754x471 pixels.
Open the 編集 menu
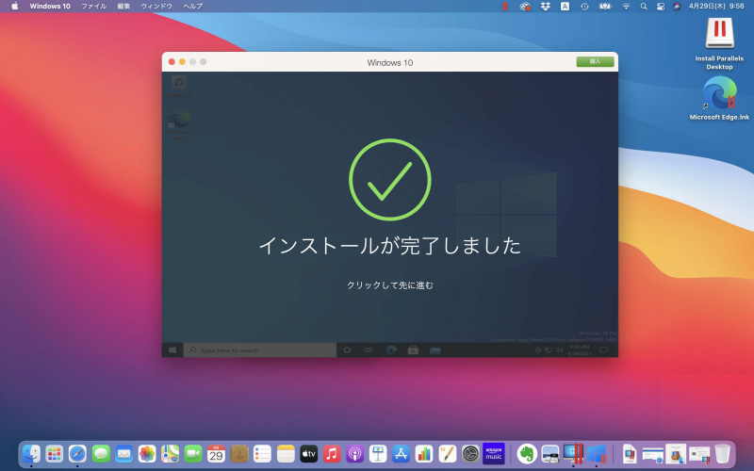(123, 7)
